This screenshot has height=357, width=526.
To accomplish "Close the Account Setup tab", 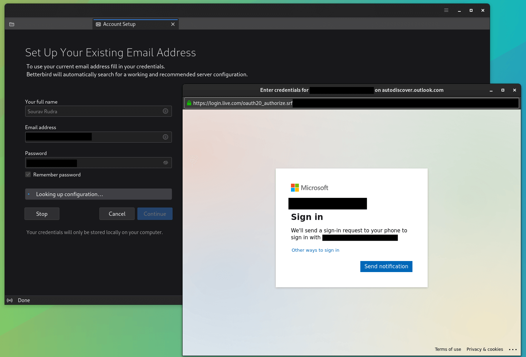I will (x=173, y=24).
